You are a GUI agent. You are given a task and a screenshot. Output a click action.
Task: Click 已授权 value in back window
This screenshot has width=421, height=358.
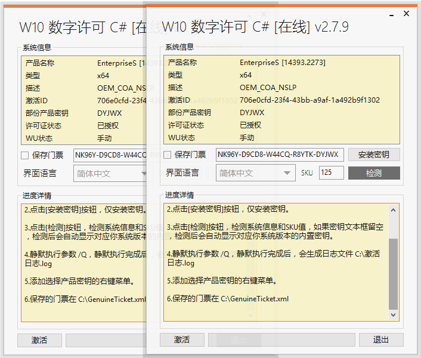pyautogui.click(x=108, y=126)
